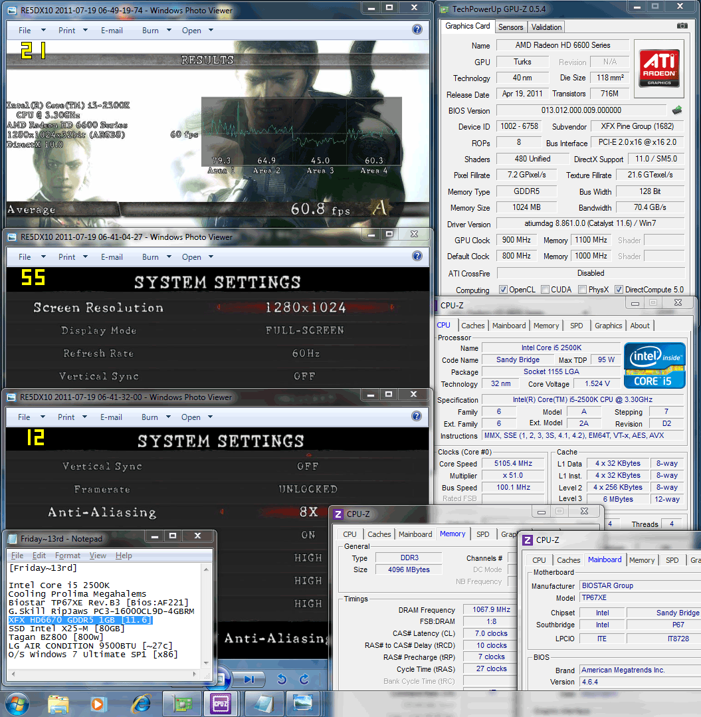Click the Notepad vertical scrollbar up arrow

point(206,569)
